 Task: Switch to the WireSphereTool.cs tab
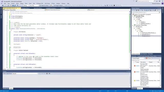26,8
